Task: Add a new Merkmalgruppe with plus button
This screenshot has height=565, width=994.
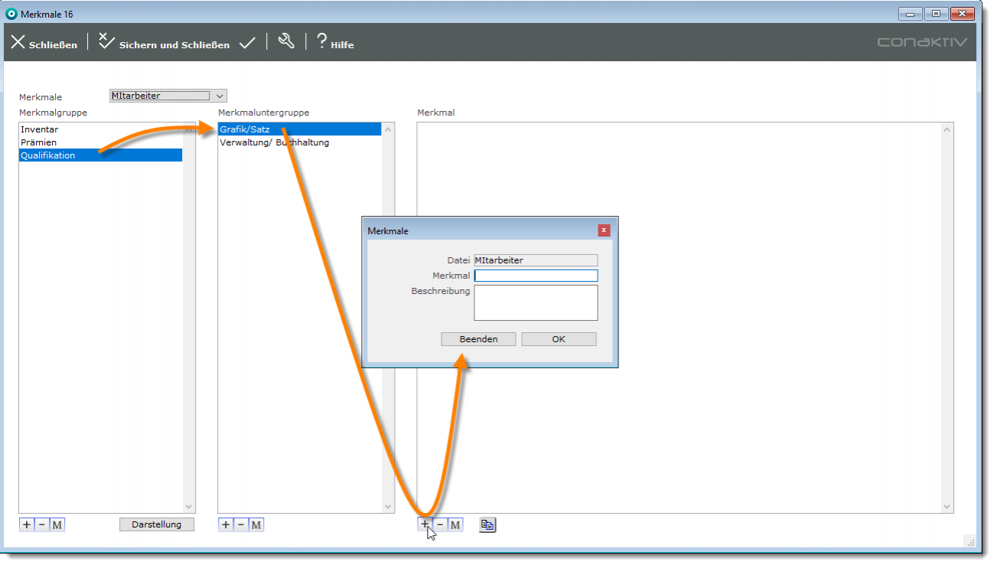Action: 27,524
